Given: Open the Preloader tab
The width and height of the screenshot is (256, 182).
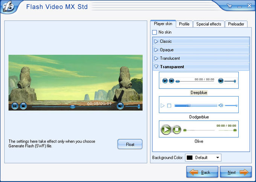Looking at the screenshot, I should click(236, 24).
